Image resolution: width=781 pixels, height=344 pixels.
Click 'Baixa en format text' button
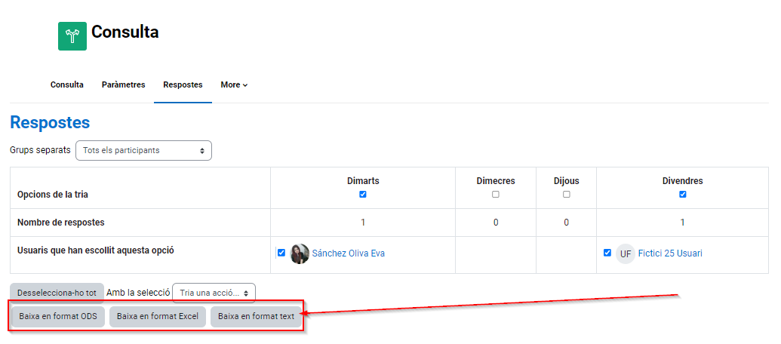coord(257,317)
